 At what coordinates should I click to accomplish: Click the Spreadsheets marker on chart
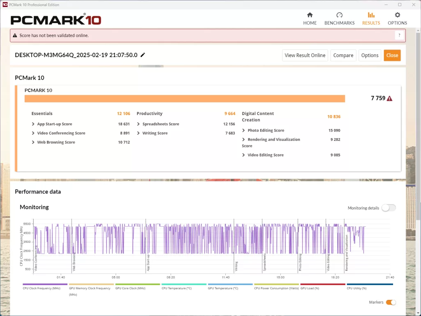coord(264,262)
